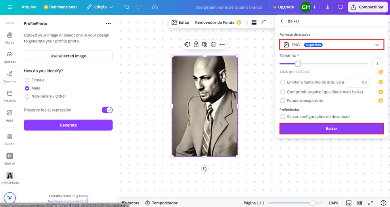Click the design title field

[229, 7]
